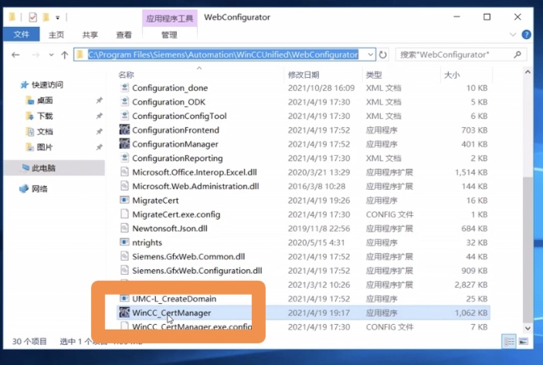Click the 30 个项目 status text
Viewport: 543px width, 365px height.
[x=29, y=342]
